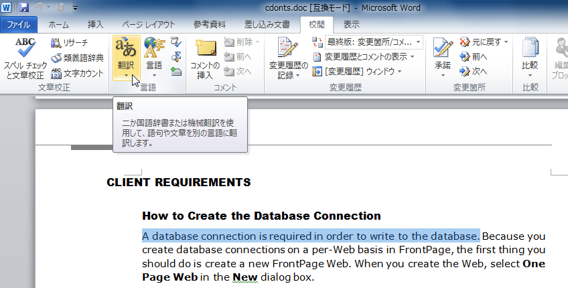The width and height of the screenshot is (568, 288).
Task: Expand the 比較 dropdown arrow
Action: (x=530, y=76)
